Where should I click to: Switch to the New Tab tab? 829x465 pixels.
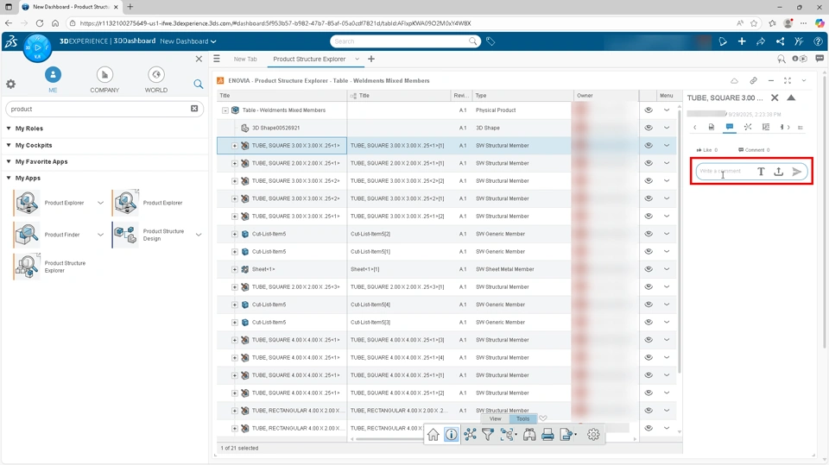[245, 60]
